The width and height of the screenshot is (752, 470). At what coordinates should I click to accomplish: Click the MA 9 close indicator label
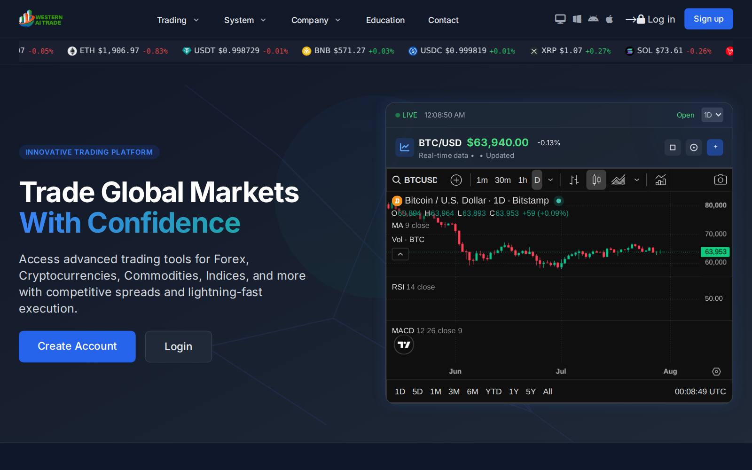coord(411,226)
